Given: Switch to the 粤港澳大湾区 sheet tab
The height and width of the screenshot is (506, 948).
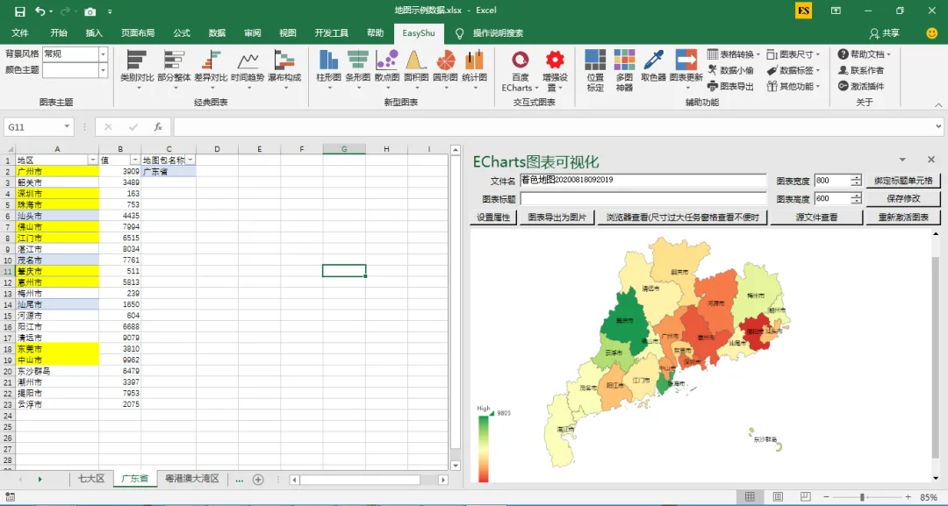Looking at the screenshot, I should point(192,478).
